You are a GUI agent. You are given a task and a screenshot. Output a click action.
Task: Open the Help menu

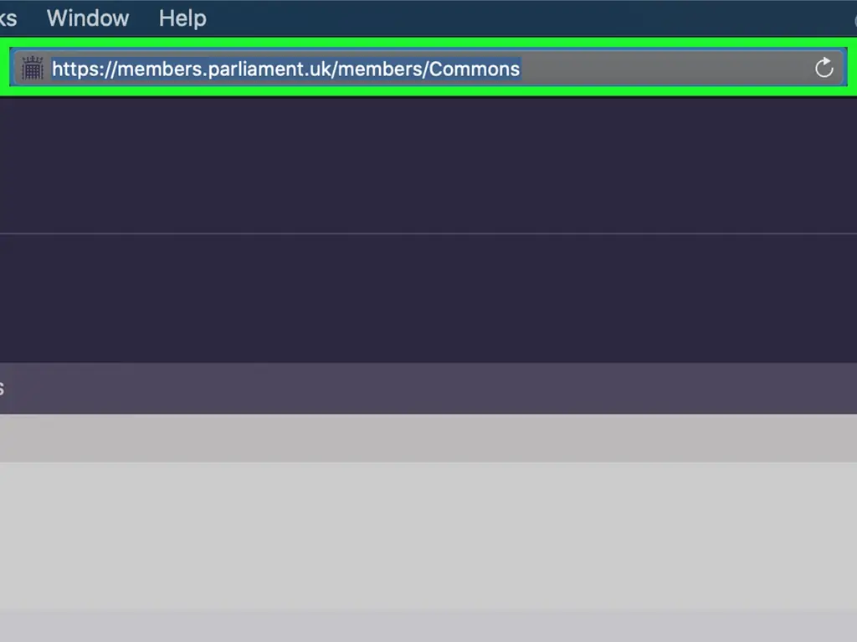coord(182,18)
